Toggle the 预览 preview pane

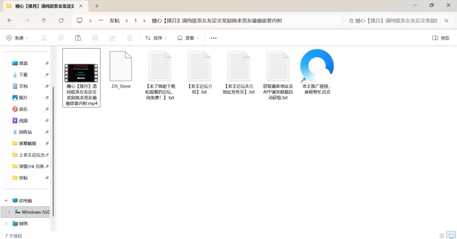440,38
